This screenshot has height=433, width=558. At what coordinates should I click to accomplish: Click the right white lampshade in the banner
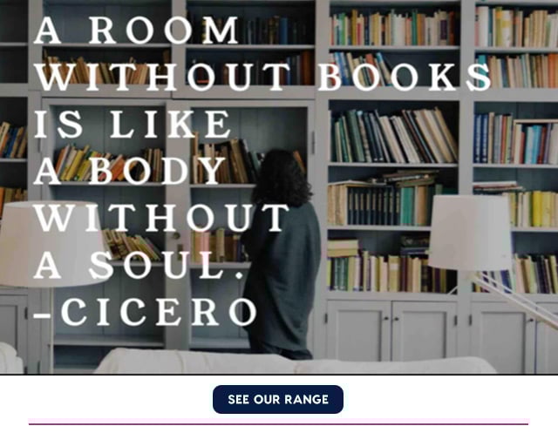pyautogui.click(x=470, y=232)
